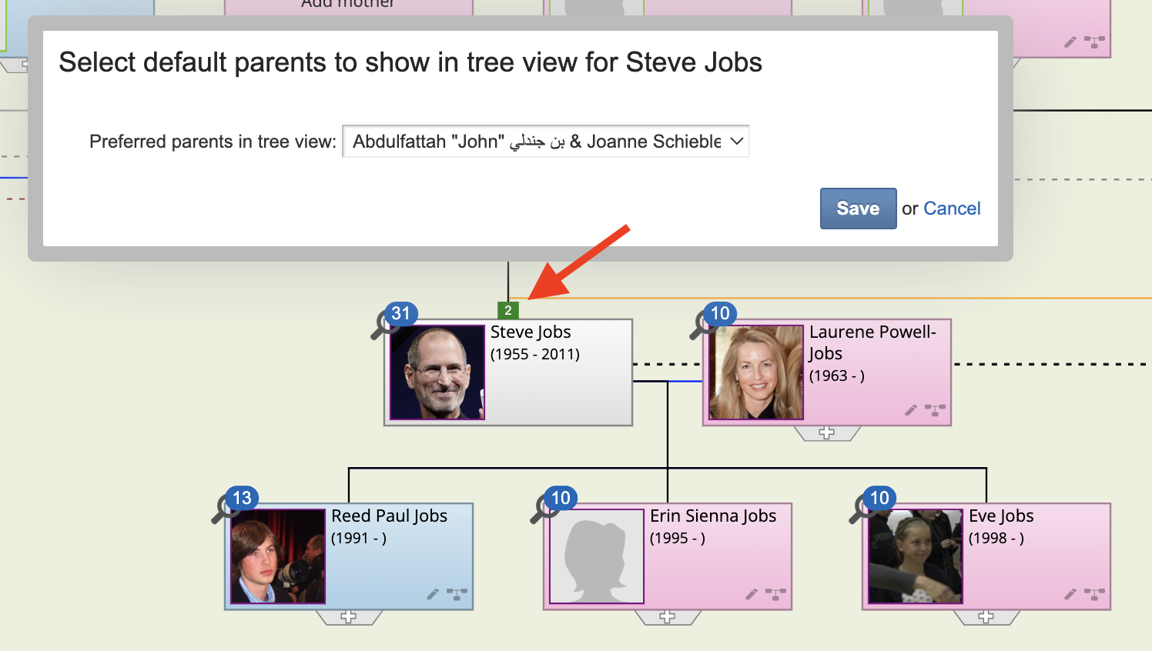The height and width of the screenshot is (651, 1152).
Task: Click the Save button
Action: click(858, 209)
